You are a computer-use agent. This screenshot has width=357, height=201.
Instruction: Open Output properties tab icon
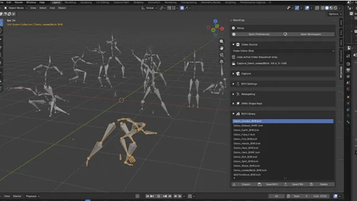pos(348,70)
